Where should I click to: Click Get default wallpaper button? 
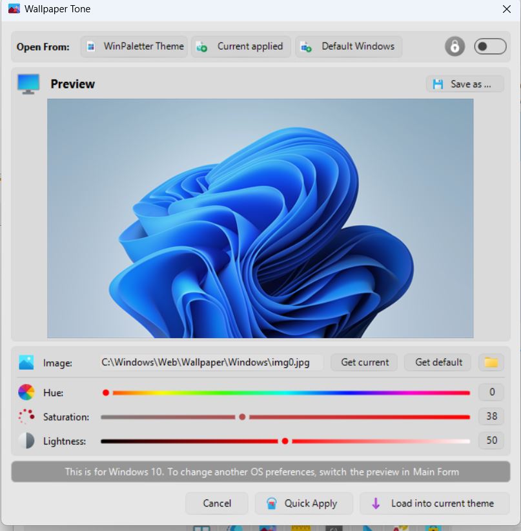438,363
